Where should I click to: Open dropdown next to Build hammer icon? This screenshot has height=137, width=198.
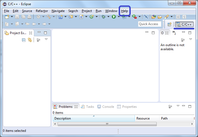point(54,17)
